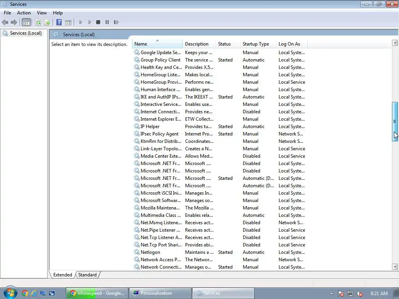Open the Action menu
This screenshot has width=399, height=299.
click(24, 13)
